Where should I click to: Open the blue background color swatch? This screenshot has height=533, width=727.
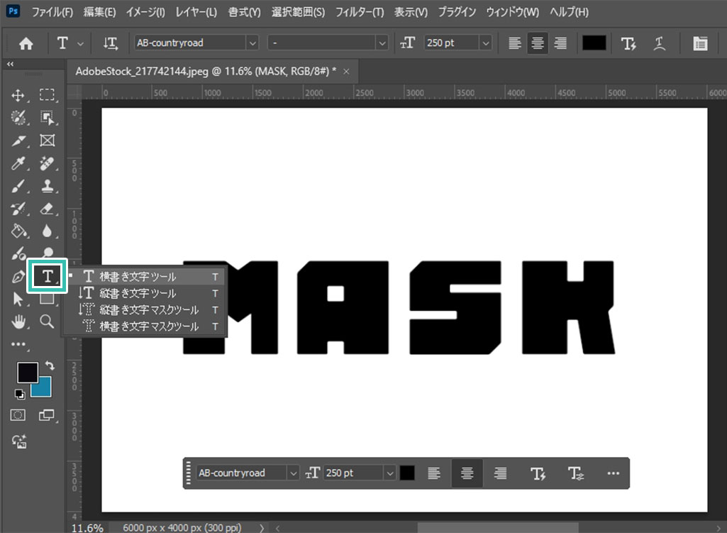(44, 389)
